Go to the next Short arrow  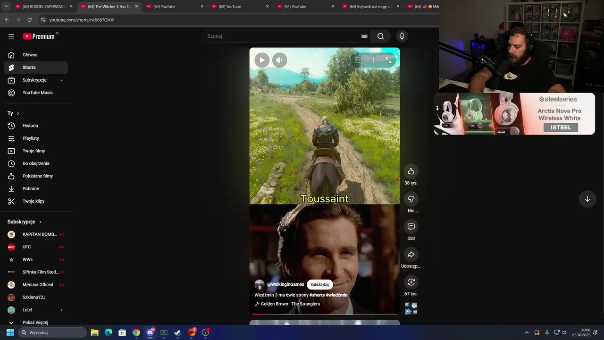(587, 199)
